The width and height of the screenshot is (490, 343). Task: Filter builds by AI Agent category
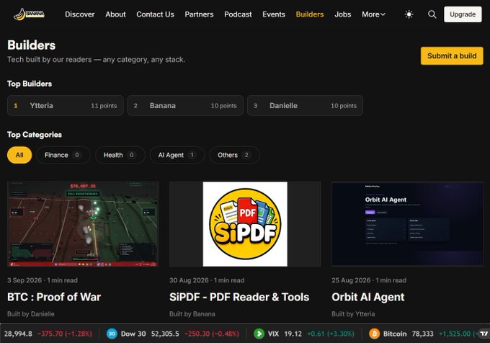pyautogui.click(x=177, y=155)
